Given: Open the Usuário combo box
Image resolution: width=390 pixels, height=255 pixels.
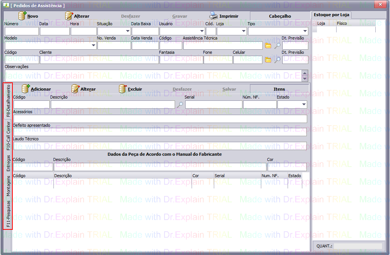Looking at the screenshot, I should pyautogui.click(x=202, y=31).
